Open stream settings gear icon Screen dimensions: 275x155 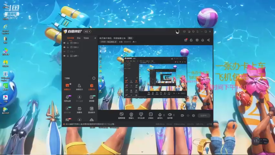tap(194, 115)
